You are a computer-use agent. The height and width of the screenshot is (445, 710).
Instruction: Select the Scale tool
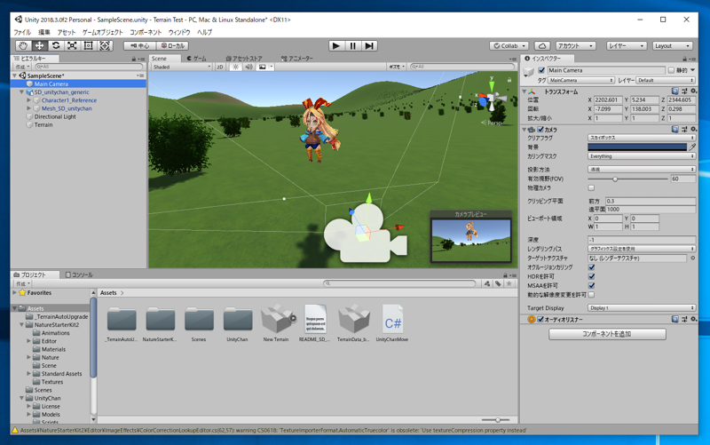pos(72,46)
